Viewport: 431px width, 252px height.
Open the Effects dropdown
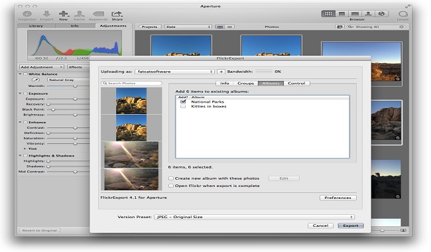pos(78,67)
